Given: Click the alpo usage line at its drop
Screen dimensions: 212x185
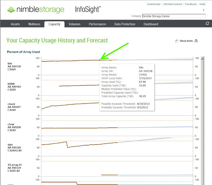Looking at the screenshot, I should (x=67, y=145).
